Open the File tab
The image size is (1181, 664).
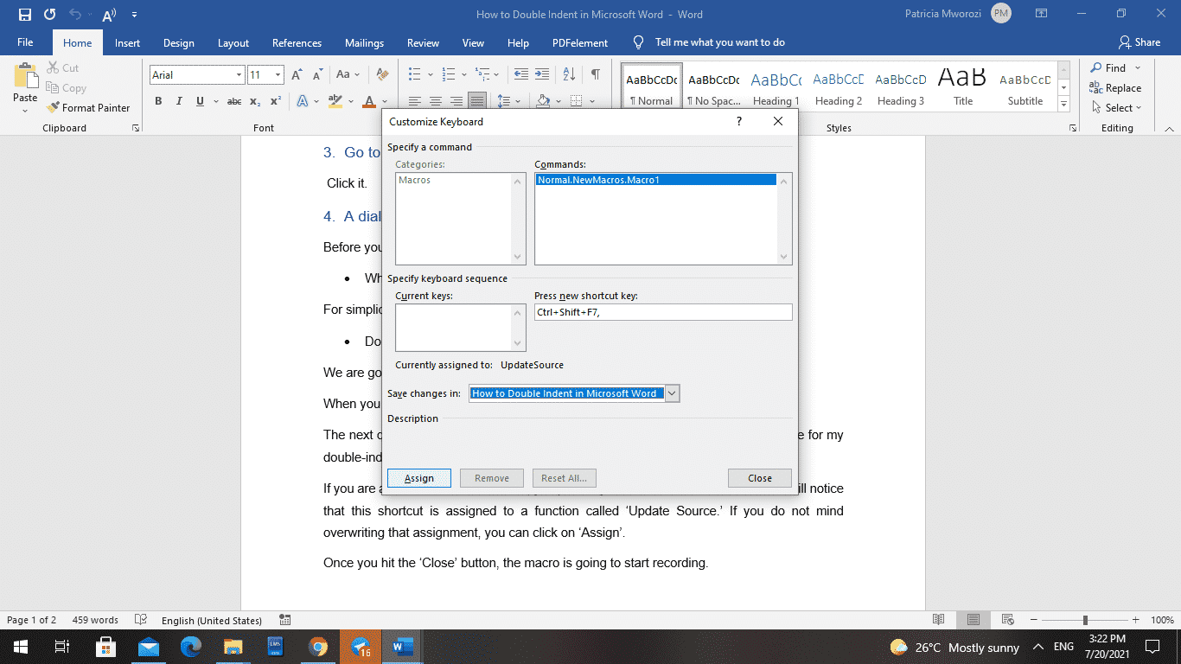click(25, 42)
